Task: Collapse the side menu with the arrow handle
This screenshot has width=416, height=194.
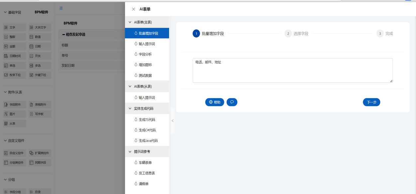Action: click(x=173, y=121)
